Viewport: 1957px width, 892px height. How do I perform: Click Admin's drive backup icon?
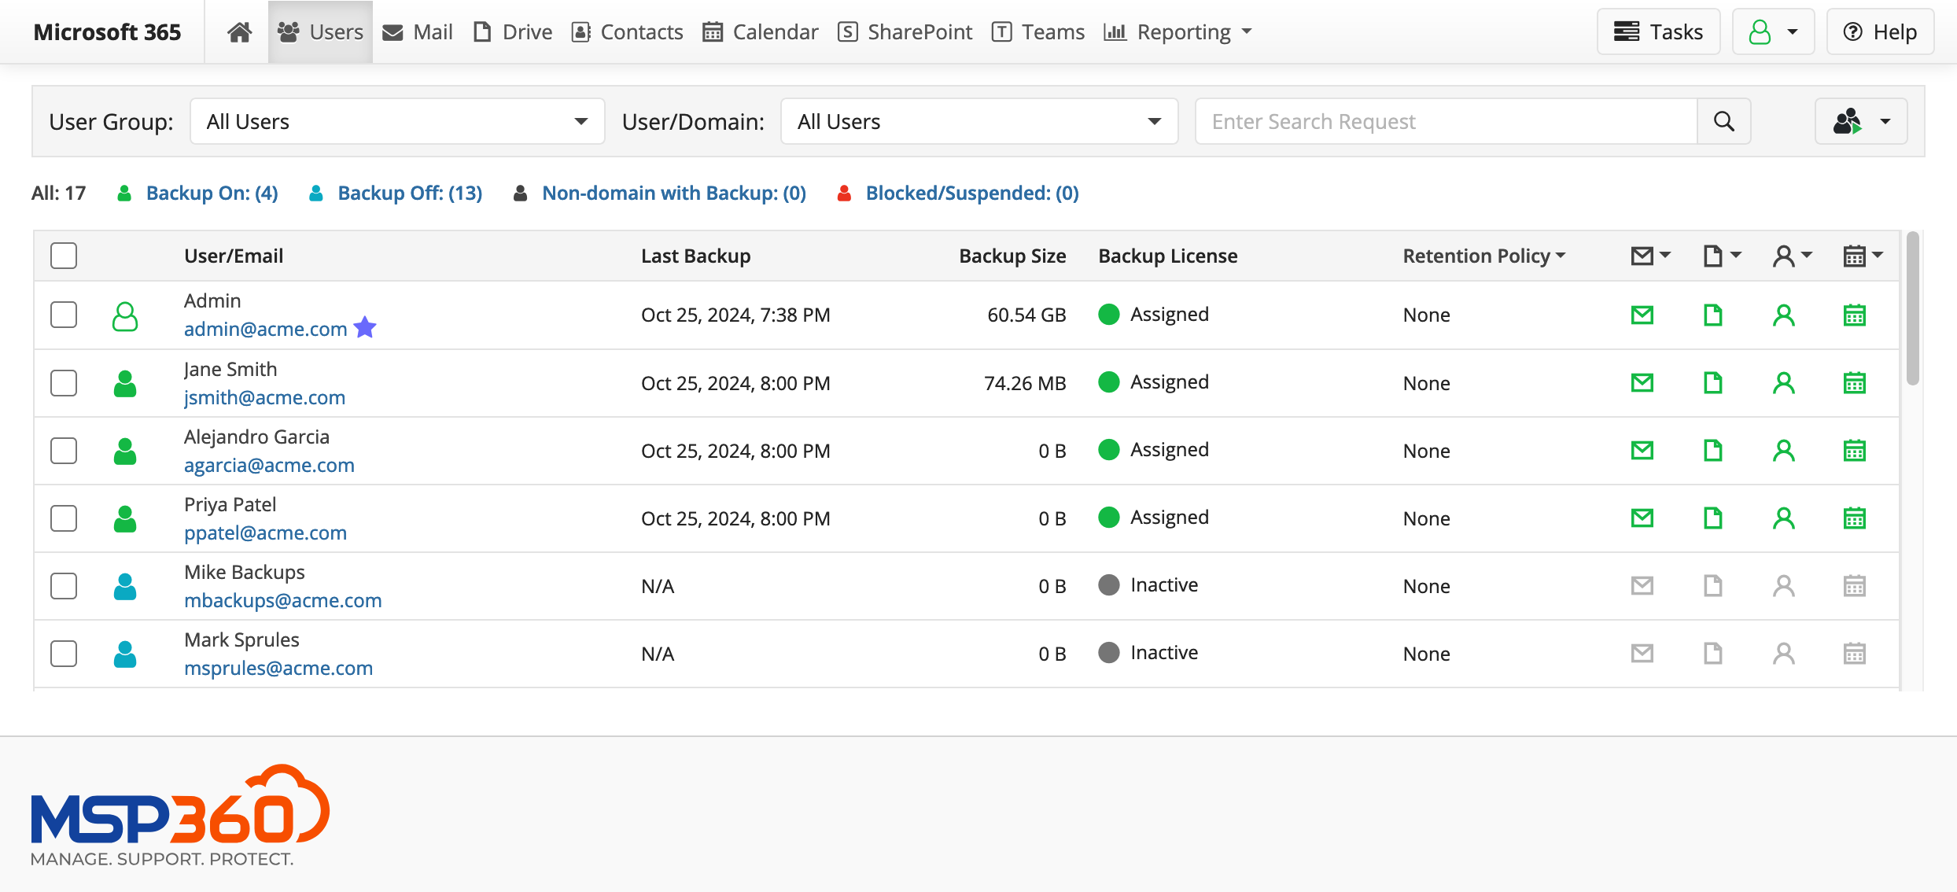pos(1712,315)
